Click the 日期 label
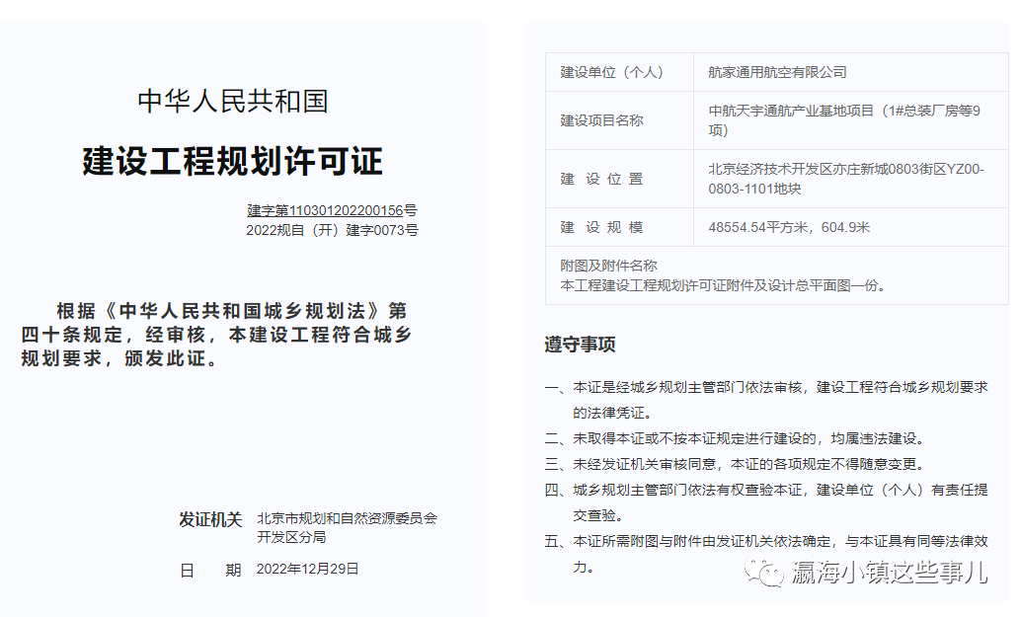 [x=210, y=571]
